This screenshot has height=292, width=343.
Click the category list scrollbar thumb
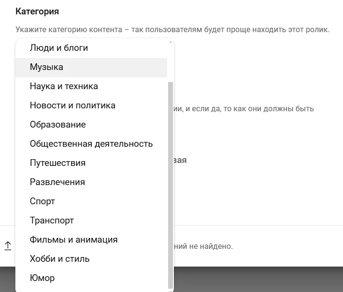(x=171, y=186)
